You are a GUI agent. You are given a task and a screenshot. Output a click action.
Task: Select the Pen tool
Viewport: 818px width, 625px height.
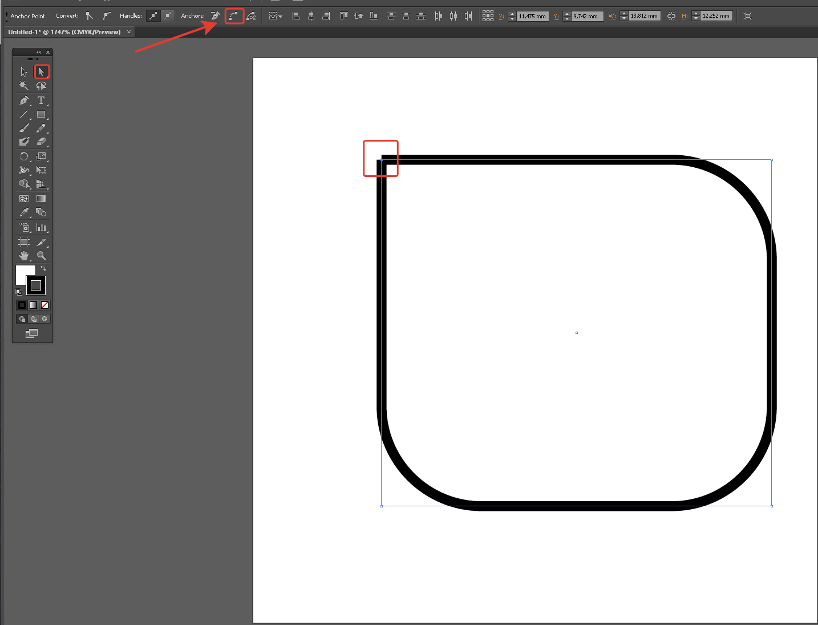[24, 100]
